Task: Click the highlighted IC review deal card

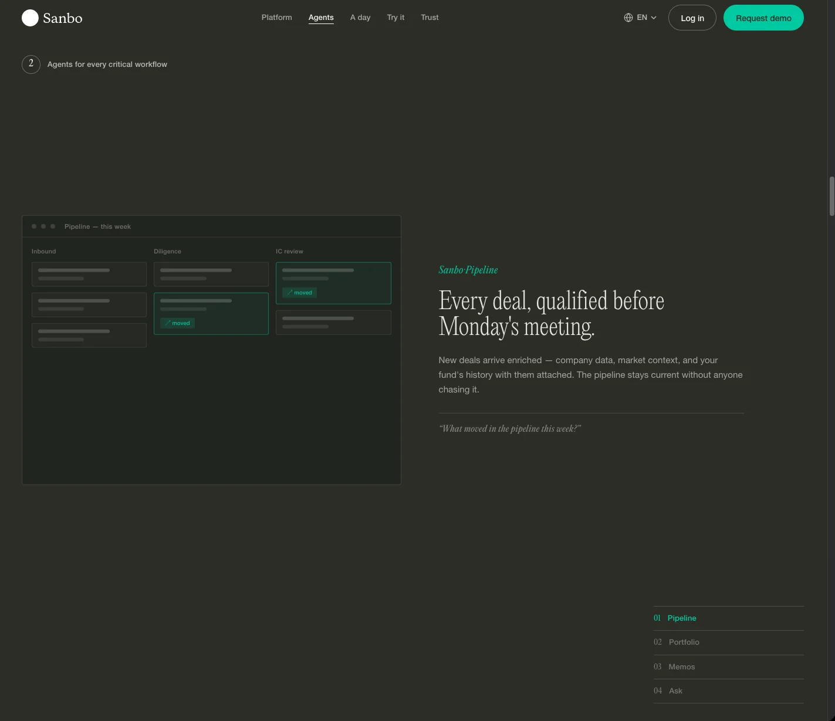Action: tap(333, 283)
